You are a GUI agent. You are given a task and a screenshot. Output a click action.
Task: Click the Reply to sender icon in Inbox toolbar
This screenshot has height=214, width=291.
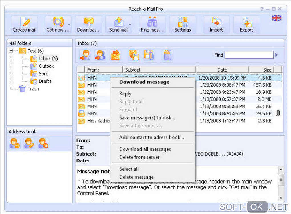(x=85, y=55)
